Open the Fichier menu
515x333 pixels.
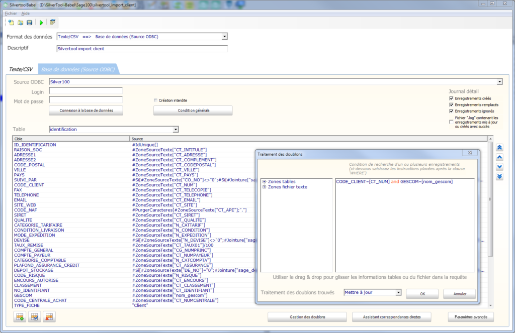pos(11,13)
